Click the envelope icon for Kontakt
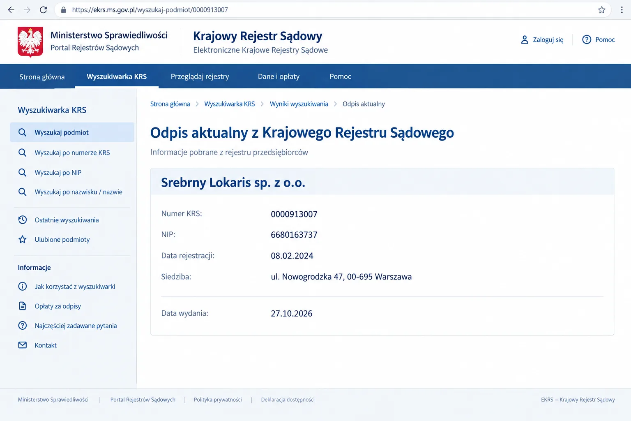Image resolution: width=631 pixels, height=421 pixels. [x=23, y=345]
